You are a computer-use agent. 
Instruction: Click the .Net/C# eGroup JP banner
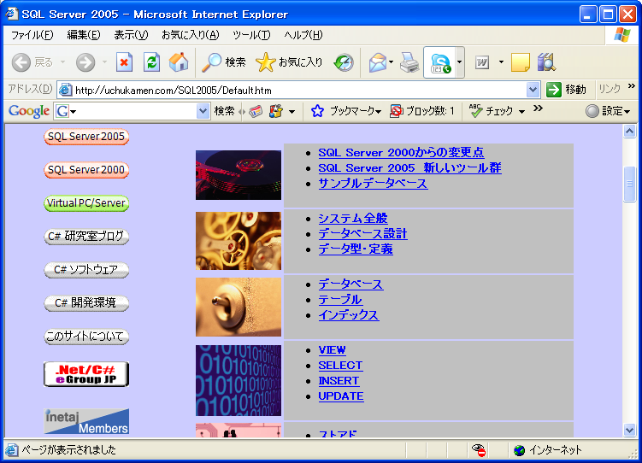pyautogui.click(x=86, y=374)
